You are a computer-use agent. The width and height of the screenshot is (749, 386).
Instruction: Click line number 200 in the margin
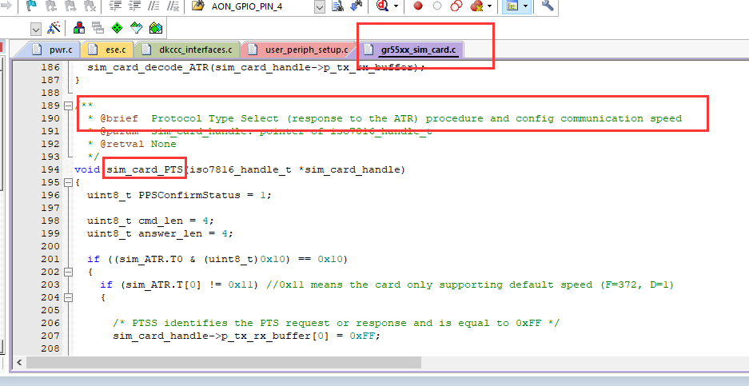pos(50,246)
